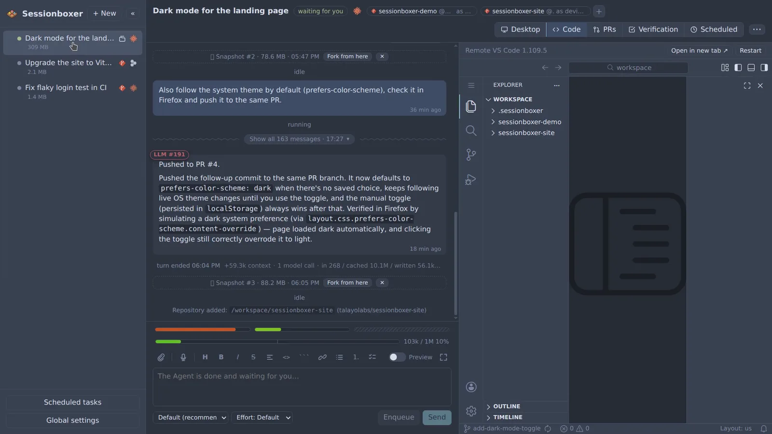772x434 pixels.
Task: Apply strikethrough formatting in the editor
Action: [x=253, y=357]
